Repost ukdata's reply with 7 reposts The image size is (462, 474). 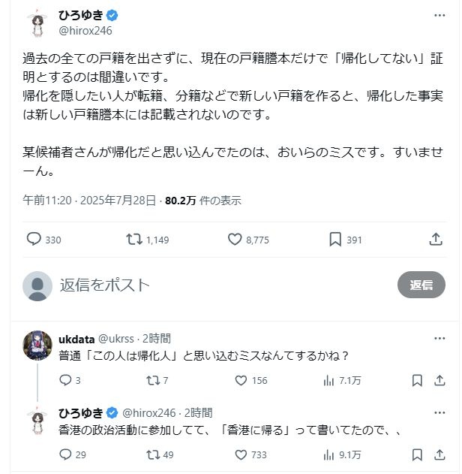(x=152, y=381)
